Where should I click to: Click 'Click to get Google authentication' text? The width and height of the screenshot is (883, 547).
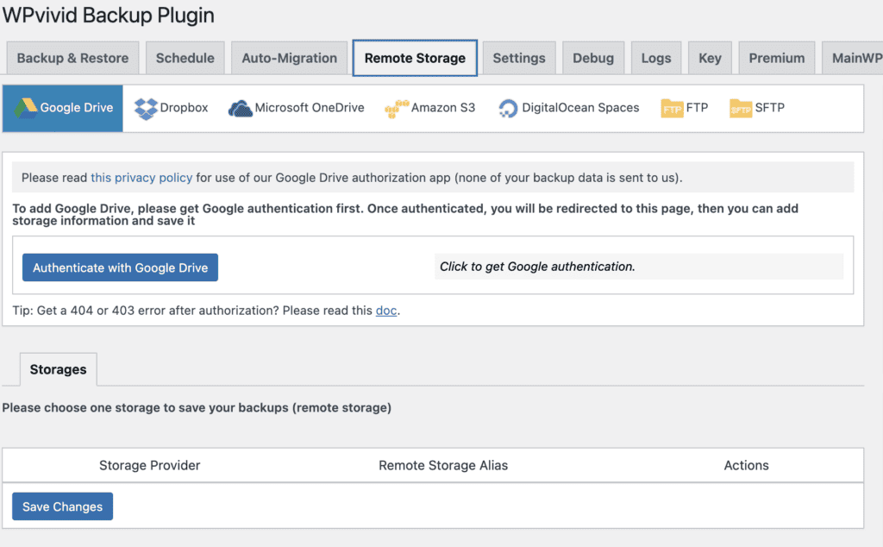[537, 267]
